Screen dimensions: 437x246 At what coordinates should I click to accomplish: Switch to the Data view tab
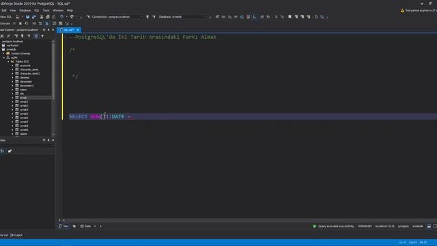point(85,226)
